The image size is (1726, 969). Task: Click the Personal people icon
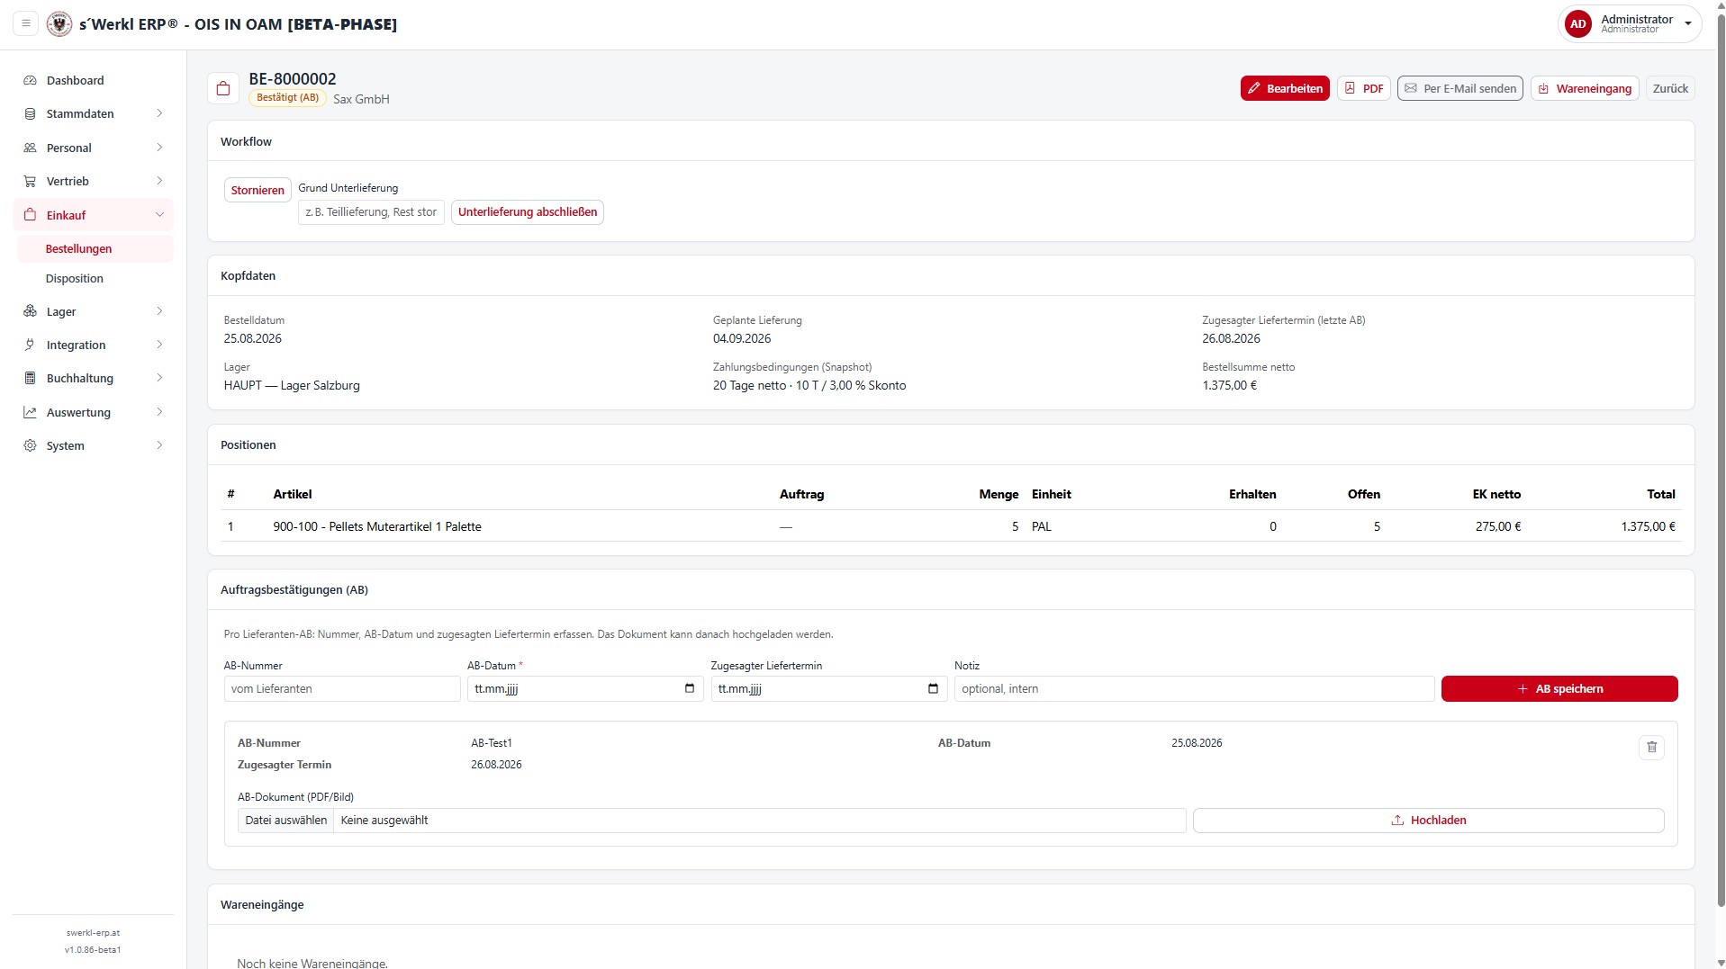[x=31, y=148]
